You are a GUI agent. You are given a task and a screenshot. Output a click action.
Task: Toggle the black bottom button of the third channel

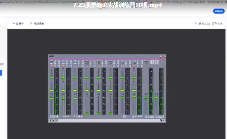coord(75,66)
